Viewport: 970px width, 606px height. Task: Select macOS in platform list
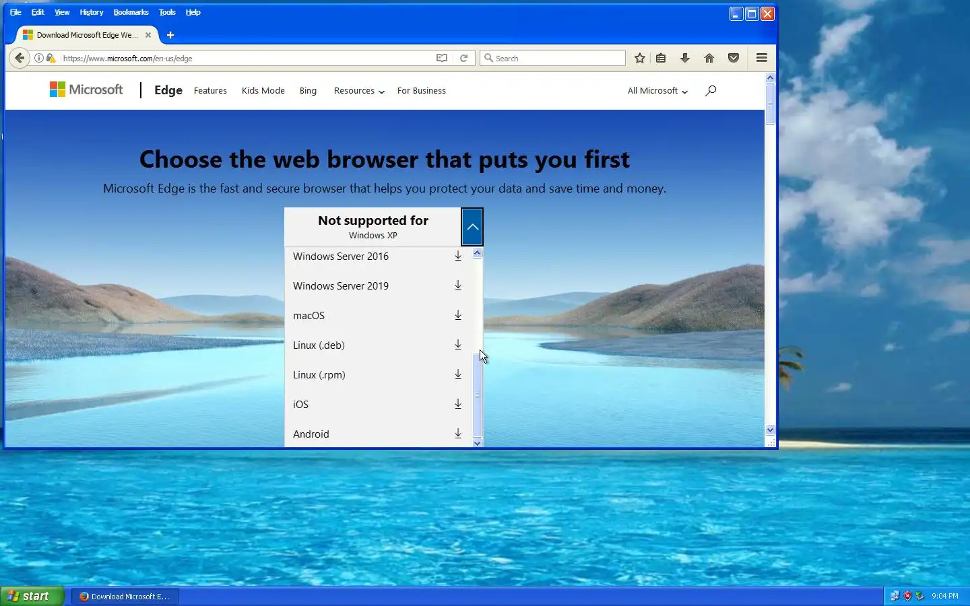pos(309,316)
